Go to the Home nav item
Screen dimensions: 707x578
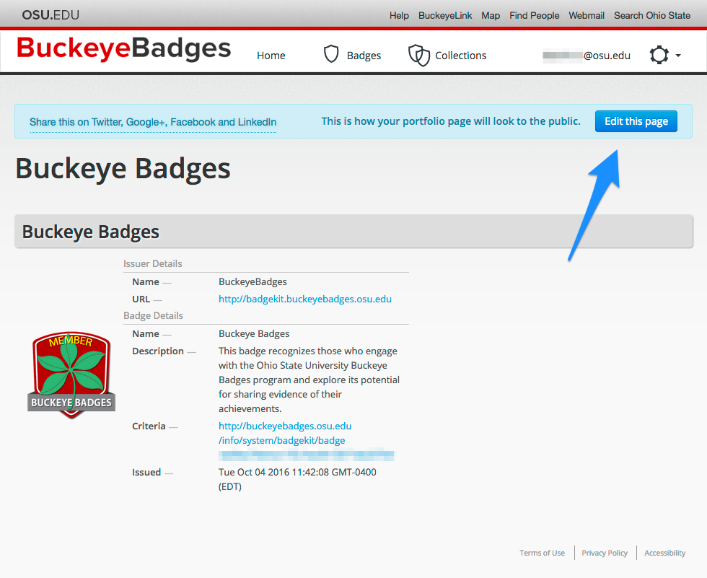click(x=271, y=56)
